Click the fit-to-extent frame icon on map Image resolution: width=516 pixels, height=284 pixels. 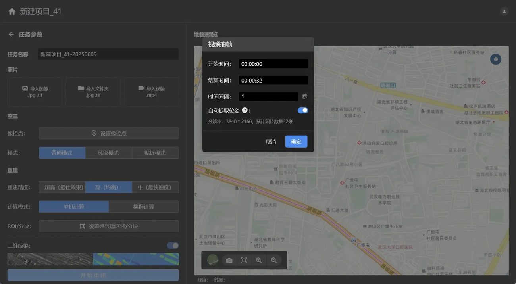click(244, 260)
